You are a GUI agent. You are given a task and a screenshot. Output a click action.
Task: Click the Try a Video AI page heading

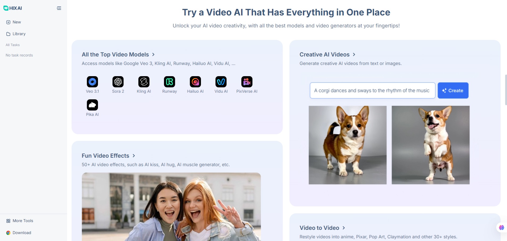(x=286, y=12)
